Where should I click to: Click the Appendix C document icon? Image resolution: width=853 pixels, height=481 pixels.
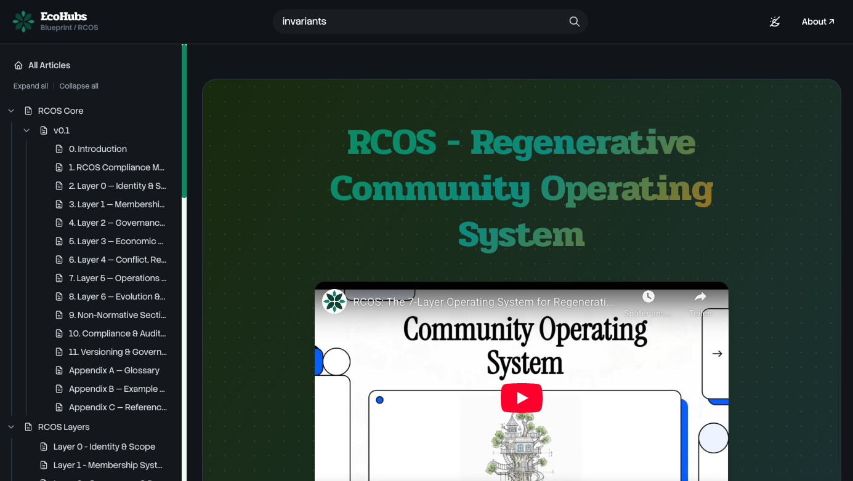pyautogui.click(x=59, y=407)
